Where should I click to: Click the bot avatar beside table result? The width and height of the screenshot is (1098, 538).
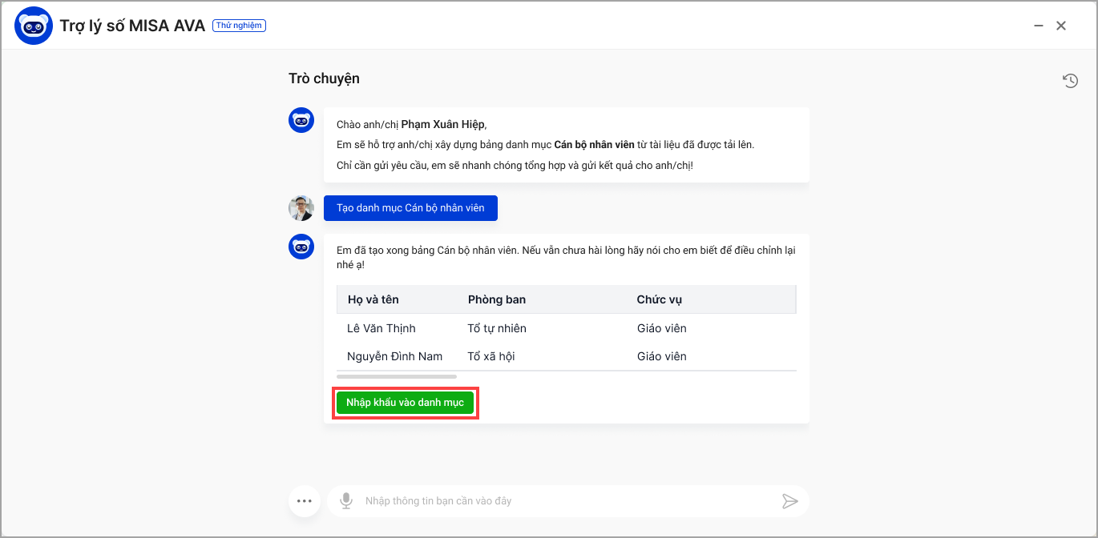click(301, 247)
